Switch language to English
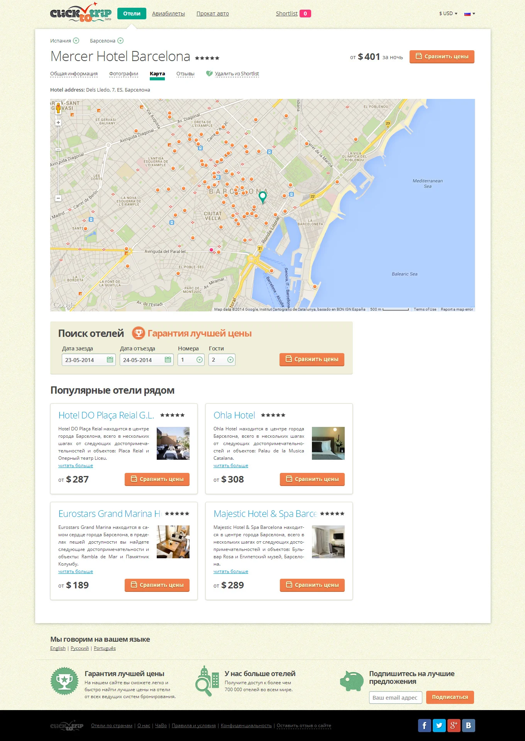 click(x=58, y=648)
